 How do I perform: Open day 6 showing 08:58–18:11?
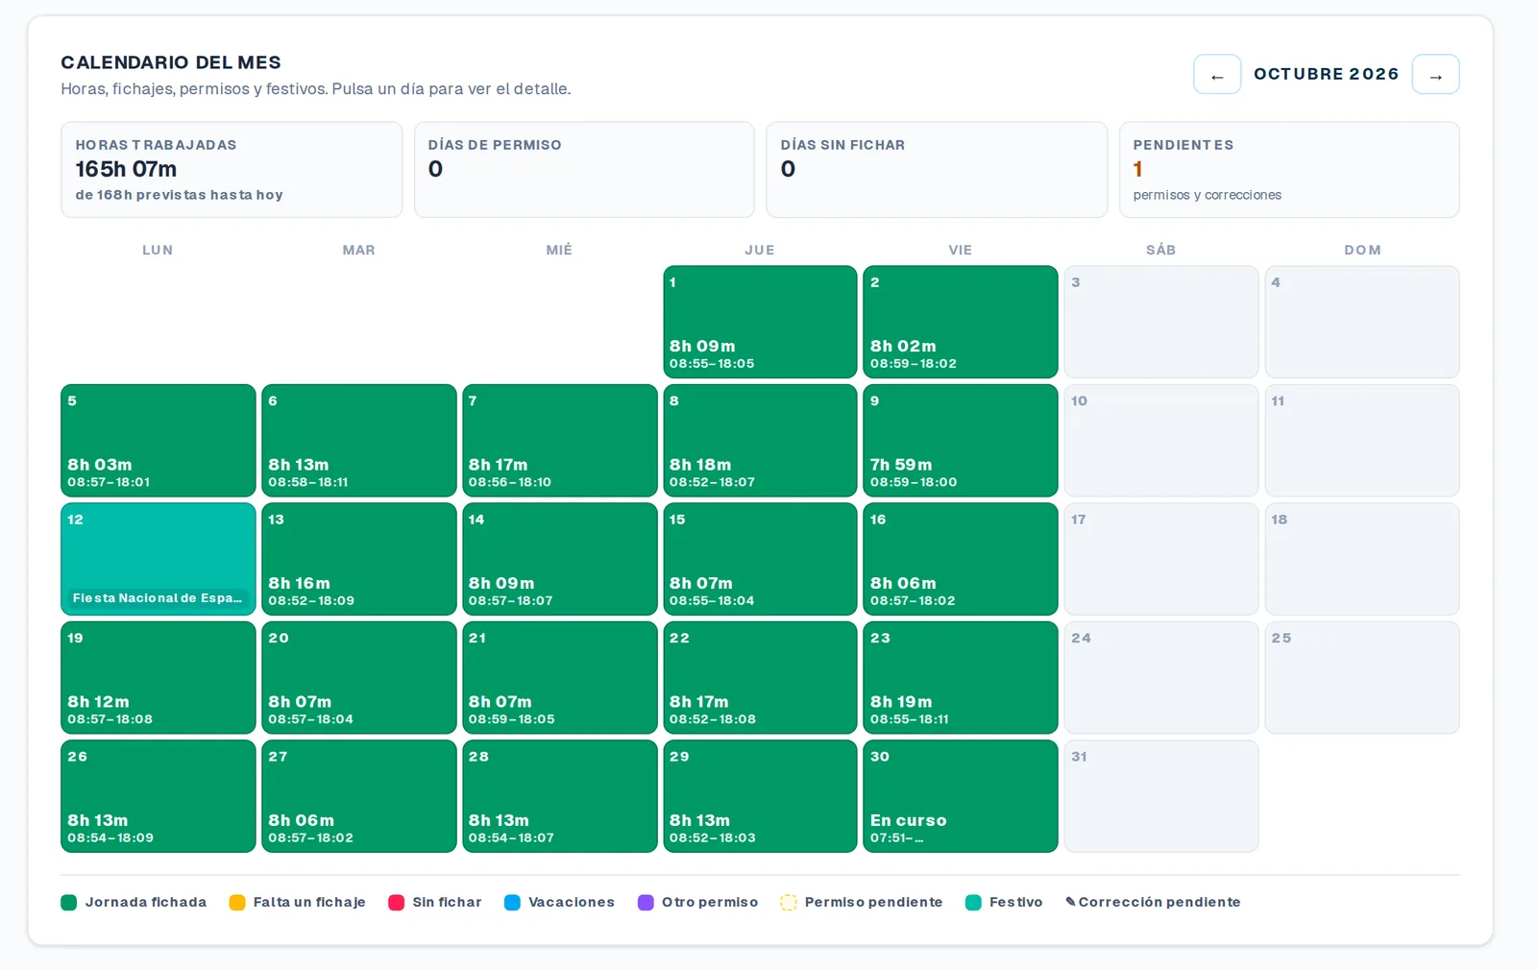point(359,441)
